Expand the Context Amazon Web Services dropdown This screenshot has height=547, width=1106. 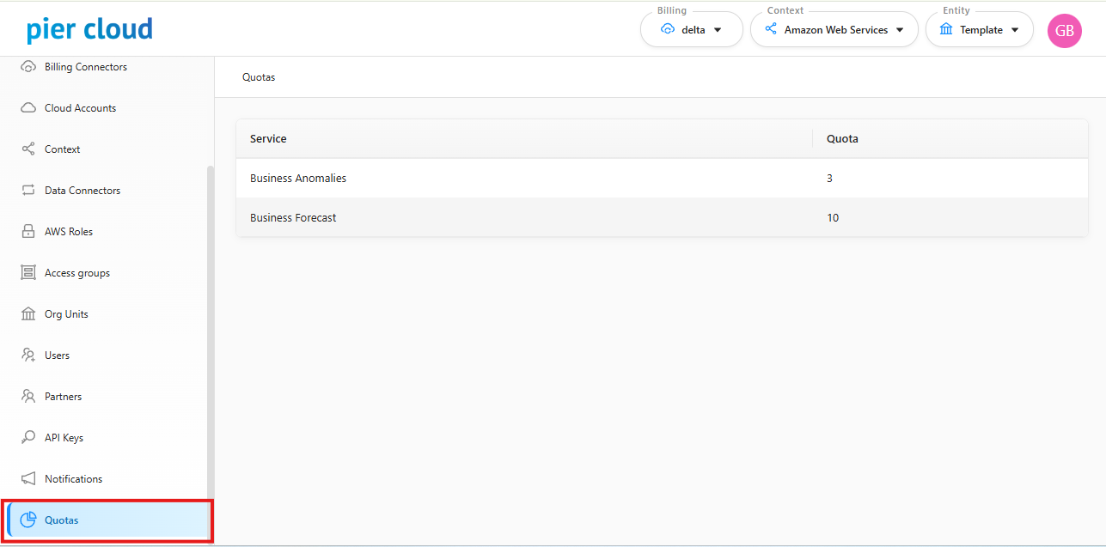coord(834,30)
